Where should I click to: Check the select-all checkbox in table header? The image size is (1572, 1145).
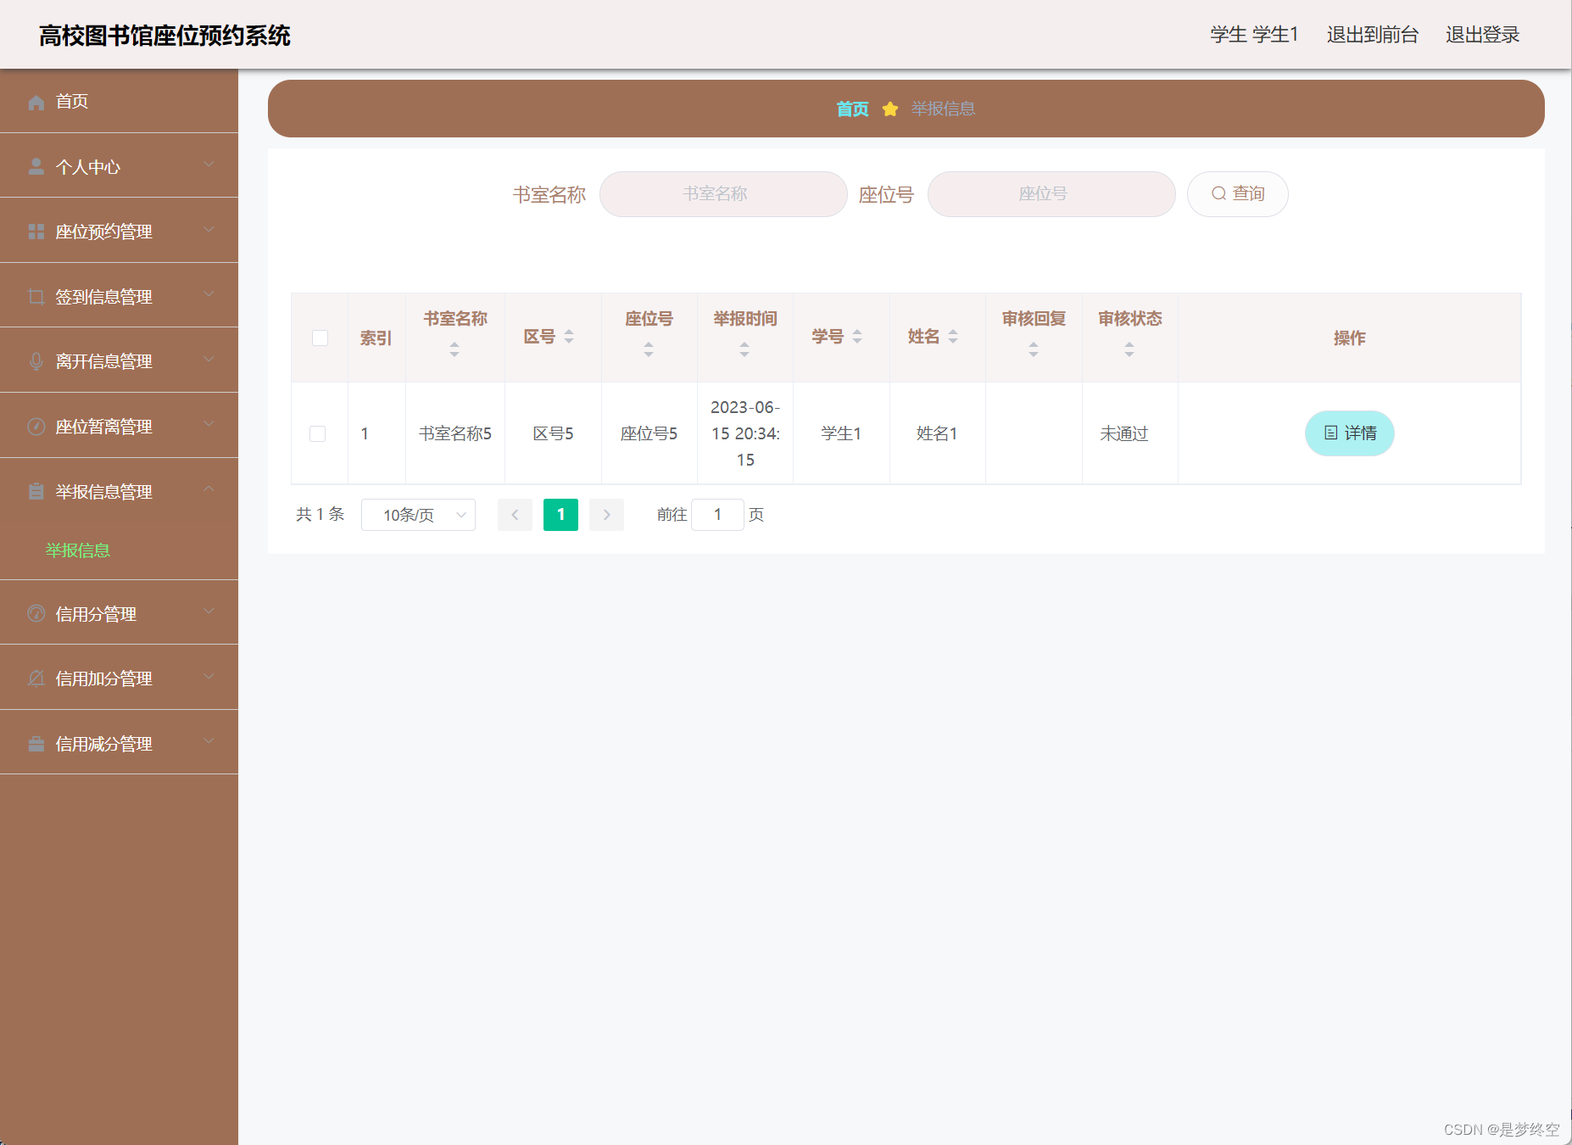(319, 338)
